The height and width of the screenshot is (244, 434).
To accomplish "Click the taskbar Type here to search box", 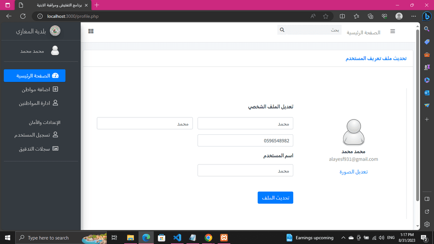I will tap(61, 238).
